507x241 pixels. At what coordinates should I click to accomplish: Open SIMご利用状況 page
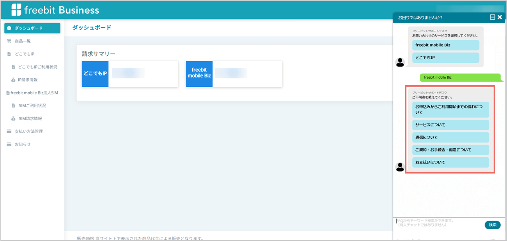(32, 106)
